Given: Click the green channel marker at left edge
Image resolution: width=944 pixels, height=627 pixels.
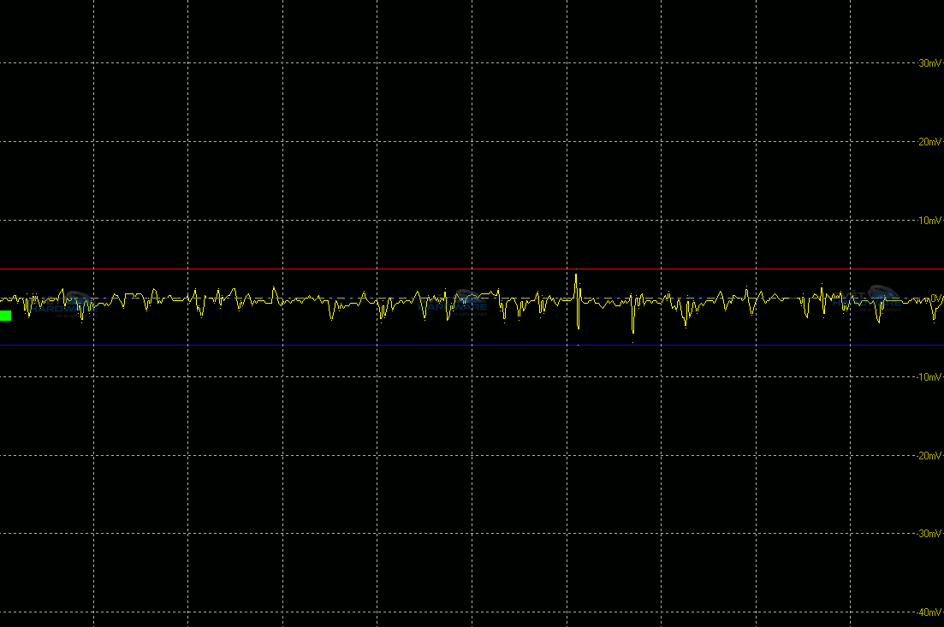Looking at the screenshot, I should click(6, 316).
